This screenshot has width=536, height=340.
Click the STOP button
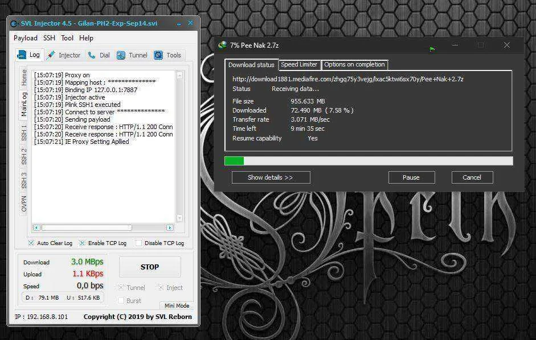pos(150,267)
